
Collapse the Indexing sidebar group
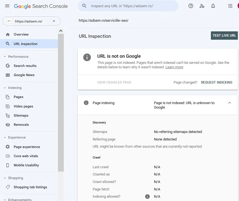[x=5, y=88]
